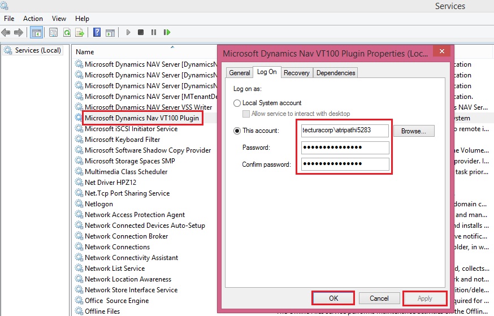Open the Action menu
494x316 pixels.
pos(33,19)
